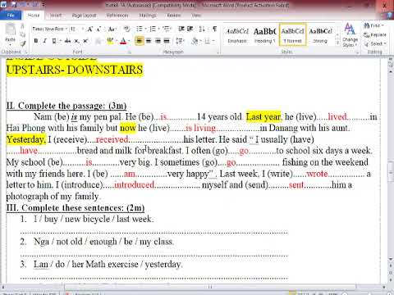Apply the Emphasis style
Screen dimensions: 394x295
237,35
